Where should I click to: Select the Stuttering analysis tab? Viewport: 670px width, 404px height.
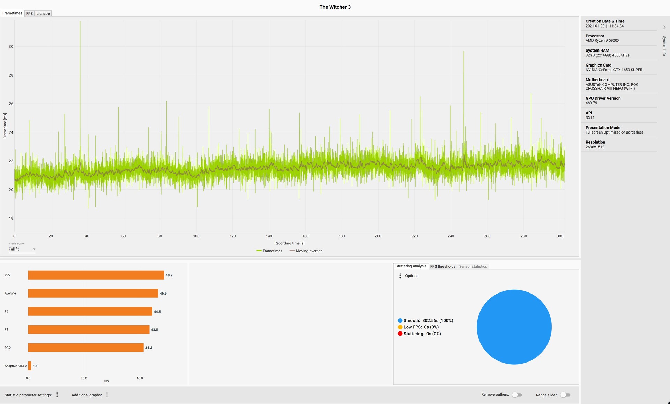click(x=411, y=266)
